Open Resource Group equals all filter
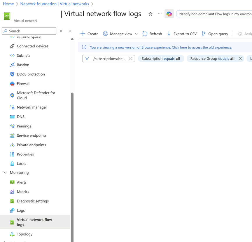 coord(212,59)
